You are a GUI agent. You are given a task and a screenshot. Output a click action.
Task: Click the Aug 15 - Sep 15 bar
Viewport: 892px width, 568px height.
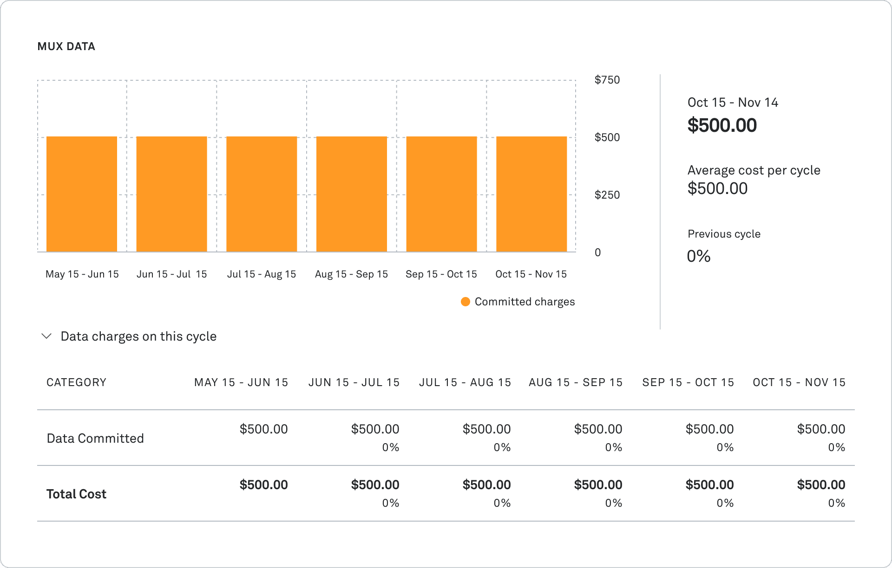tap(352, 193)
